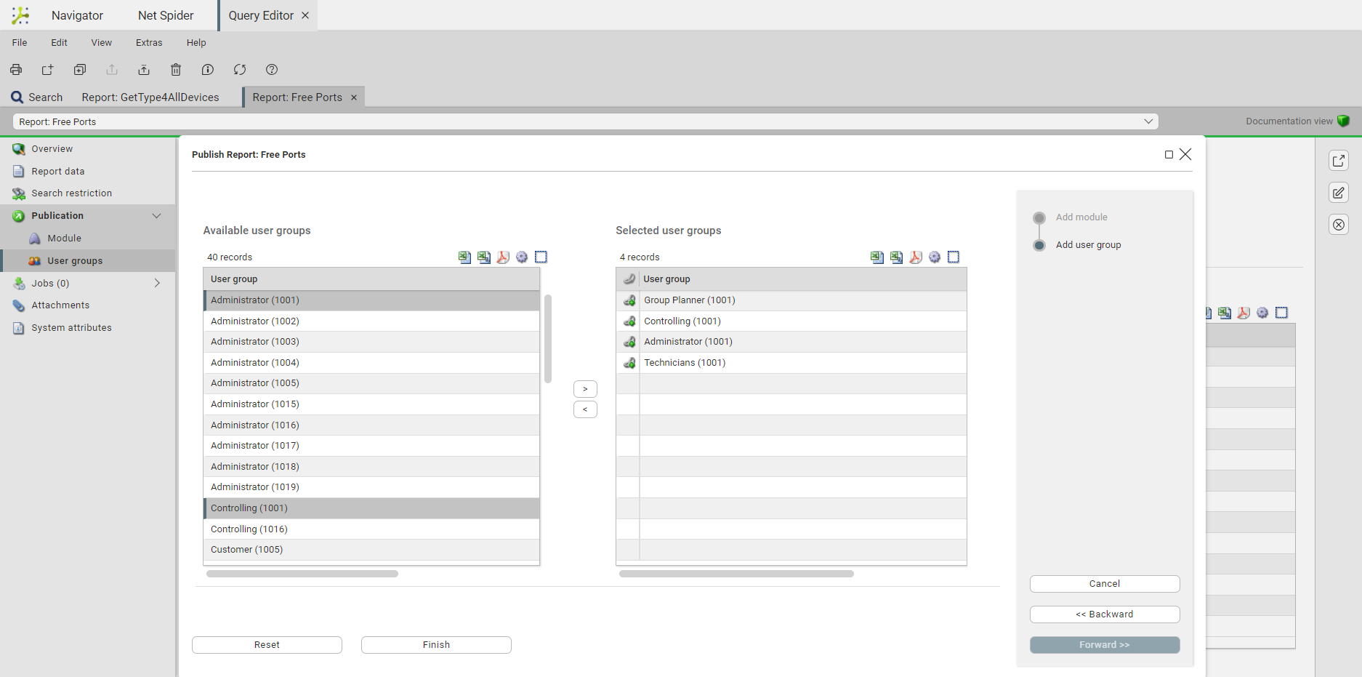Viewport: 1362px width, 677px height.
Task: Click the trash delete icon in the toolbar
Action: tap(176, 70)
